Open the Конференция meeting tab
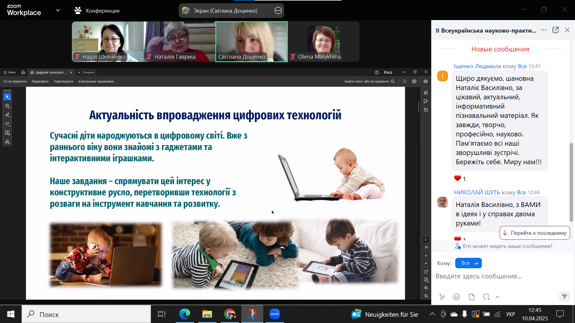 point(97,10)
